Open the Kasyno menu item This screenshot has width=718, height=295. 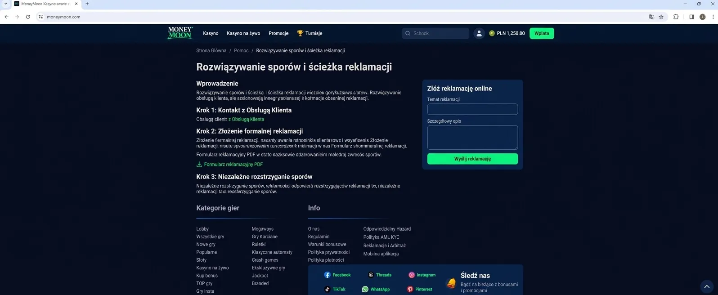coord(211,33)
